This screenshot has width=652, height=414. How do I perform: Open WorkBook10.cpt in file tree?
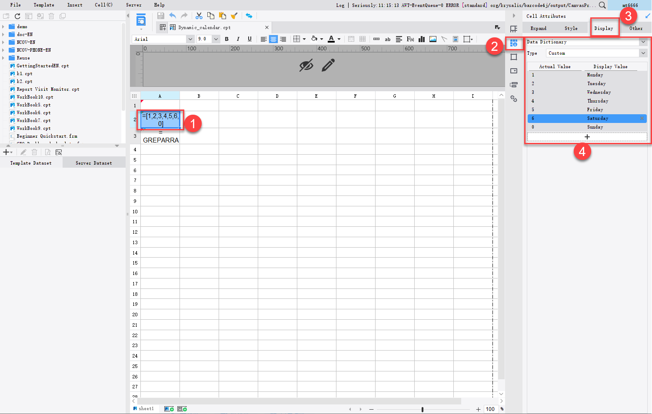pyautogui.click(x=35, y=97)
